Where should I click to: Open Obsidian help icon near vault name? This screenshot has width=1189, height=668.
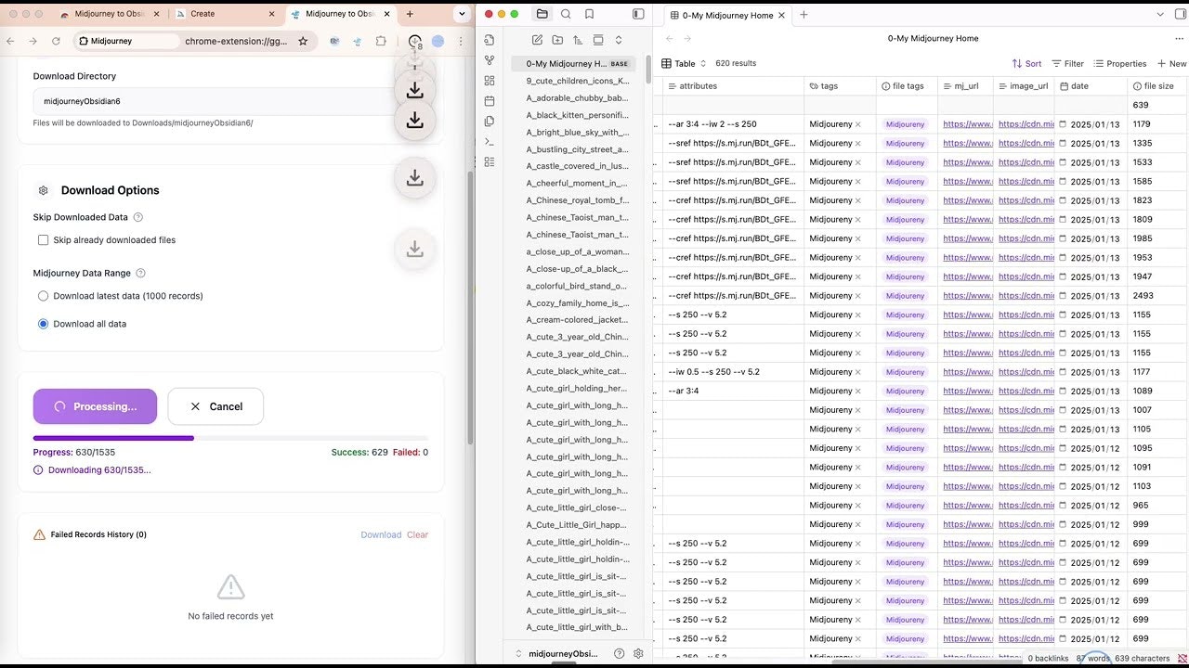[x=620, y=653]
